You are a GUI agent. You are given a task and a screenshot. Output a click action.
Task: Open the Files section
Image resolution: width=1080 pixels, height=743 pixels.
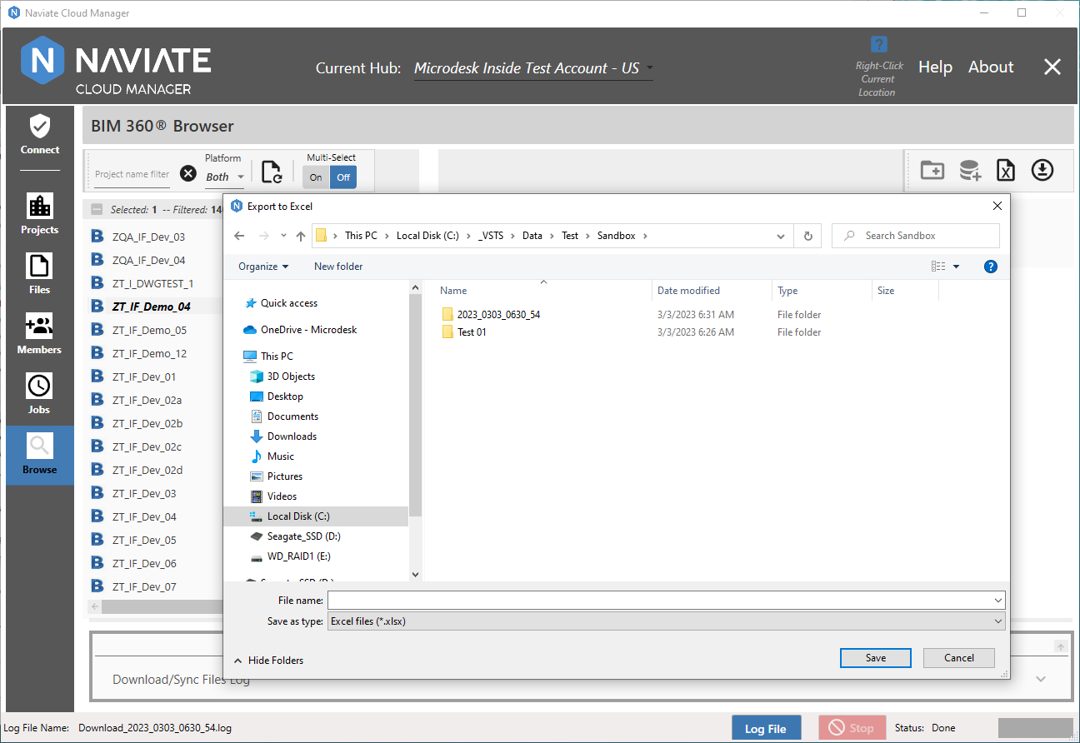(x=40, y=274)
